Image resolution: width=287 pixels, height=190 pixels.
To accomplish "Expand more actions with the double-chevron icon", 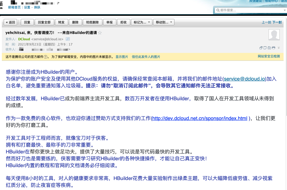I will click(x=279, y=47).
